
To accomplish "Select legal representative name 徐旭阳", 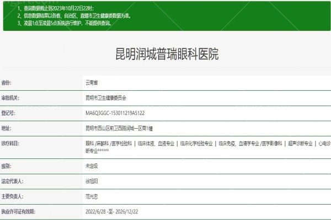I will (x=92, y=182).
